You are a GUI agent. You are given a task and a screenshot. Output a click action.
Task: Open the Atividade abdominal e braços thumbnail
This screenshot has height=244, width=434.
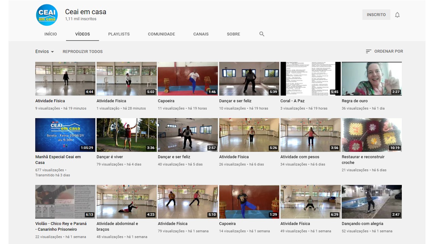(x=127, y=202)
